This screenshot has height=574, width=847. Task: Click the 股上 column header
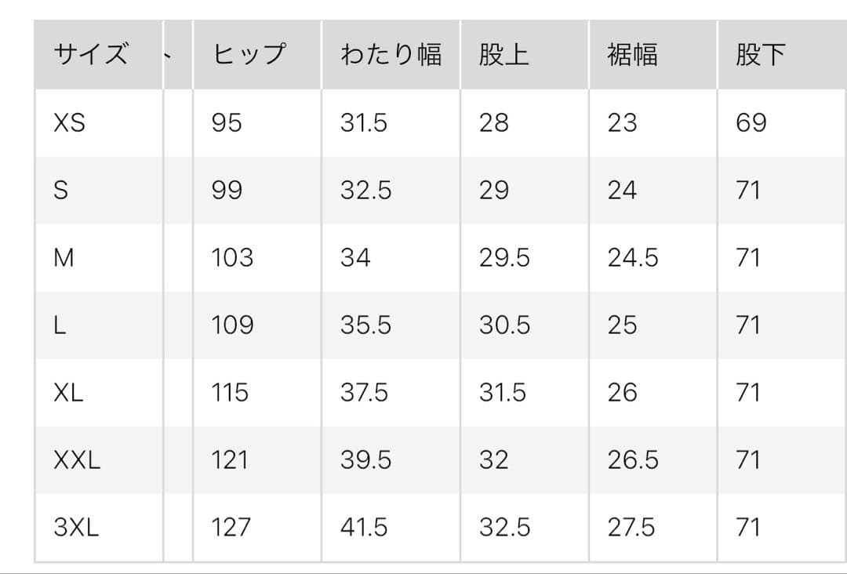(x=504, y=55)
